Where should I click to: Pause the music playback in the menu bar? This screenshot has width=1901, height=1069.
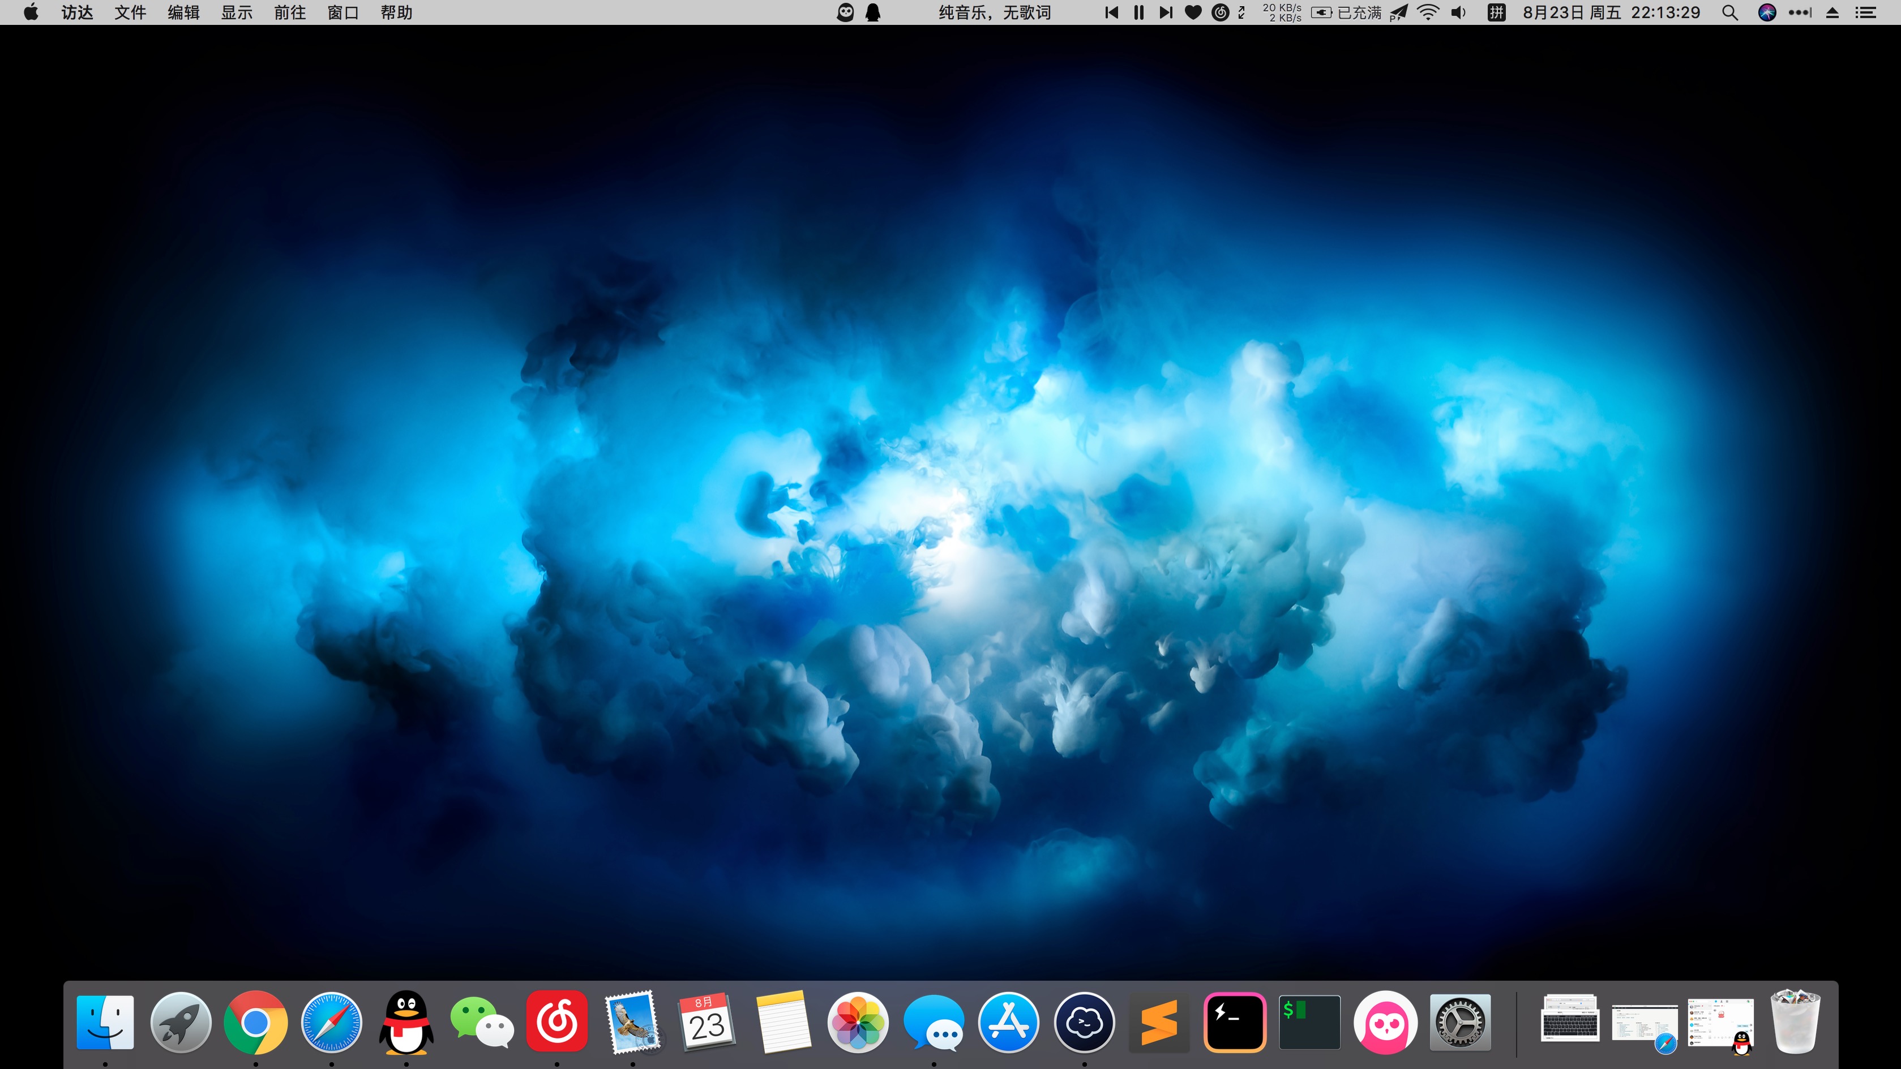point(1138,12)
